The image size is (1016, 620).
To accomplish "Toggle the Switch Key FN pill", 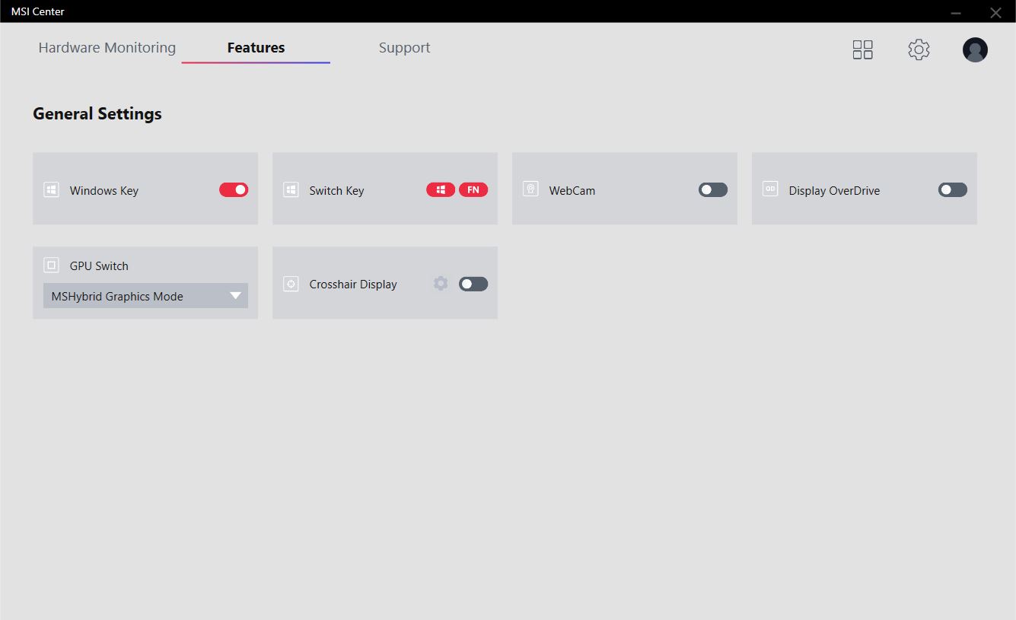I will pos(473,189).
